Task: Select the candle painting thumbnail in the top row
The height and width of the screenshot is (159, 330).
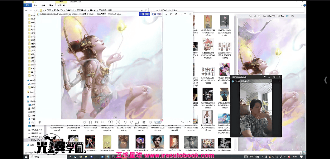Action: (208, 22)
